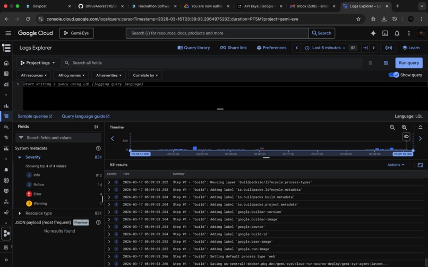The height and width of the screenshot is (267, 428).
Task: Go to next time range arrow
Action: 373,48
